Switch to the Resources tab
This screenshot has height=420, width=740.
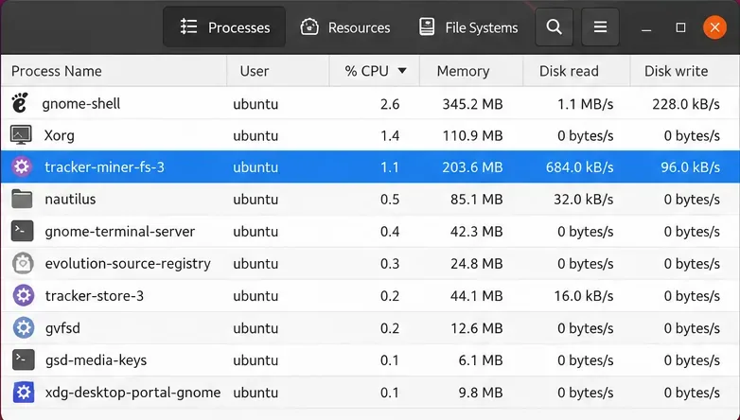(346, 27)
